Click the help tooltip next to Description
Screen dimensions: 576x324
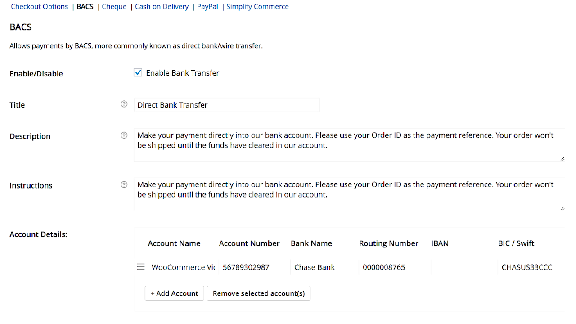pyautogui.click(x=124, y=135)
